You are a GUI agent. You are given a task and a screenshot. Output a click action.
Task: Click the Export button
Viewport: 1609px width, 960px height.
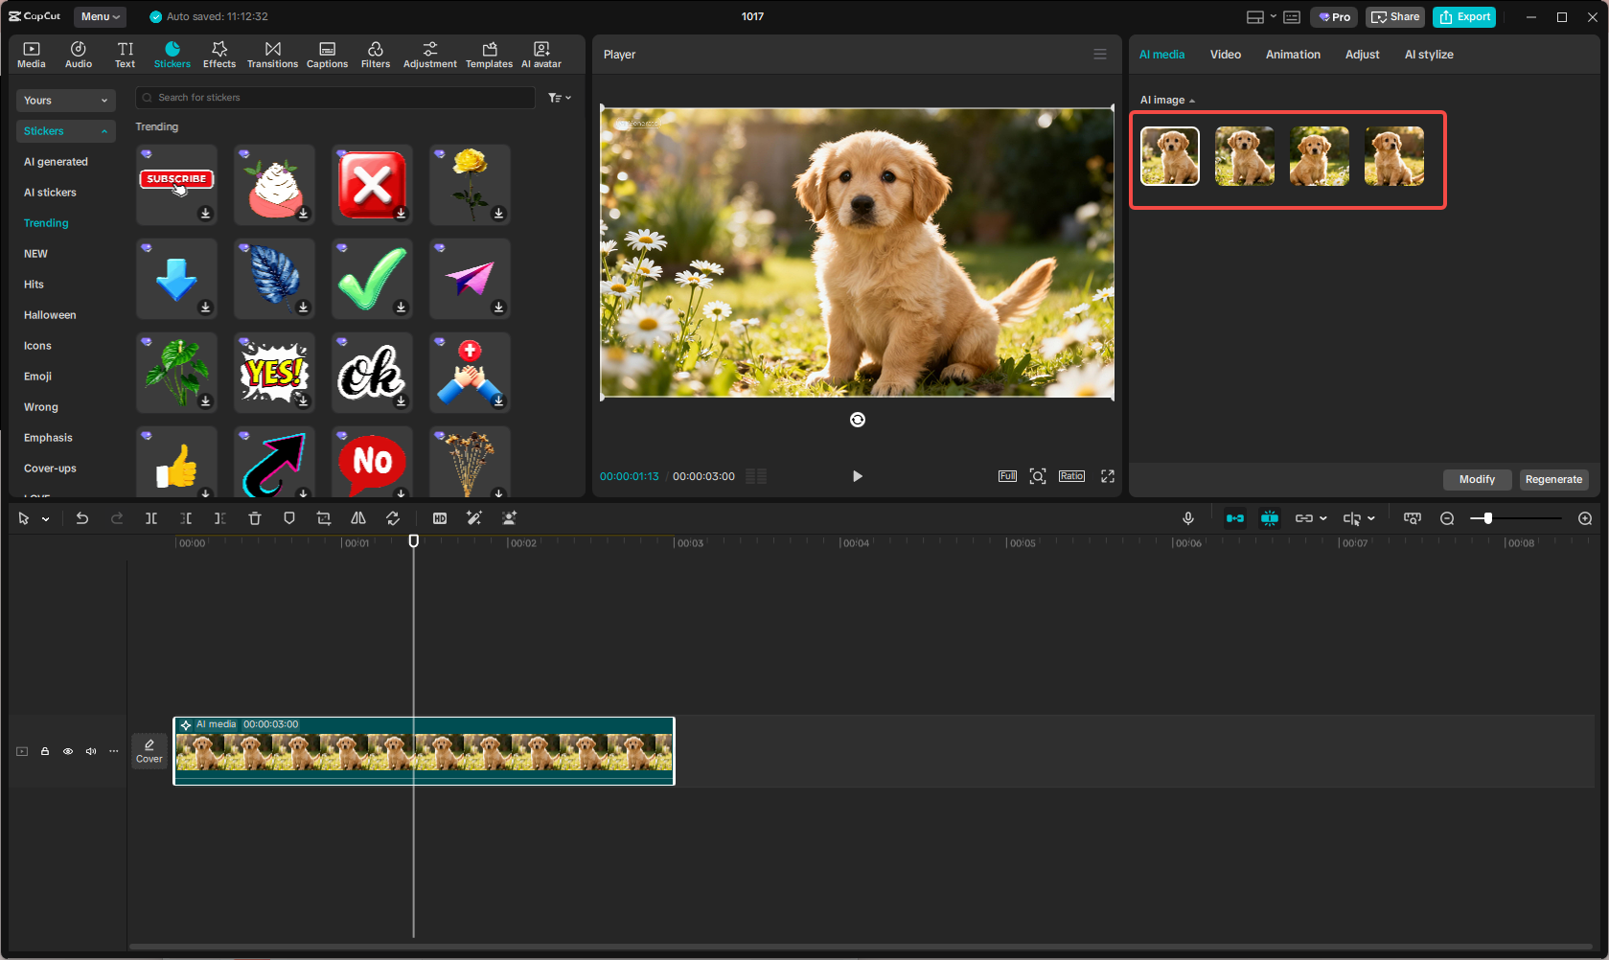click(1463, 16)
